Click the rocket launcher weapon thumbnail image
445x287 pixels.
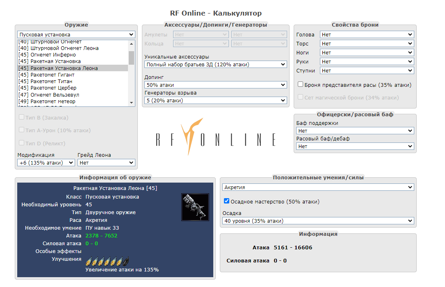click(x=195, y=207)
